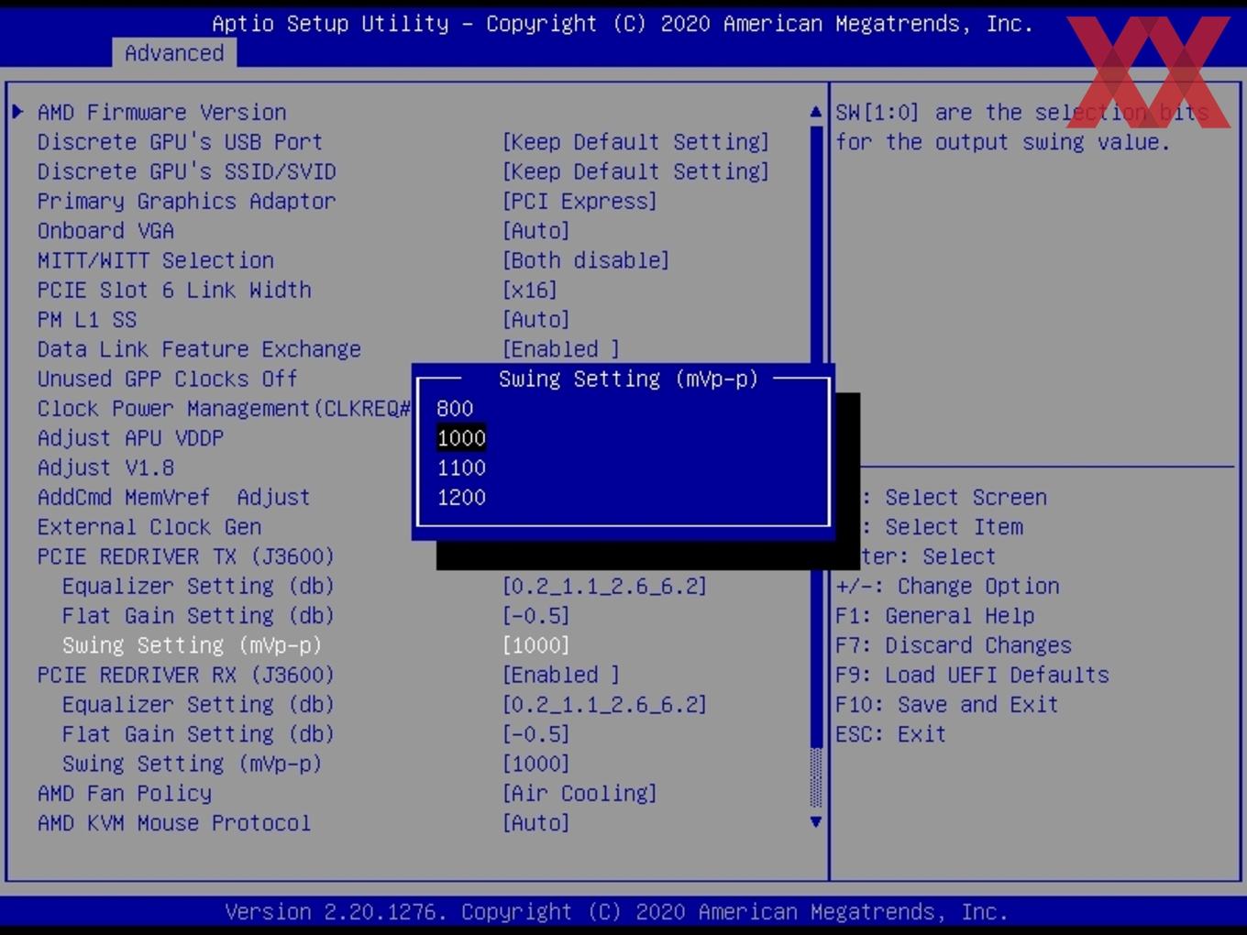Select AMD KVM Mouse Protocol label
The image size is (1247, 935).
tap(174, 823)
